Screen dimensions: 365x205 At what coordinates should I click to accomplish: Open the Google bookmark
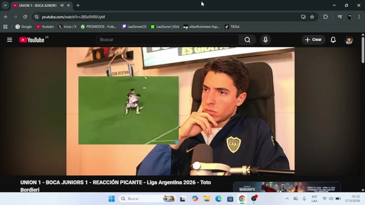(x=23, y=27)
